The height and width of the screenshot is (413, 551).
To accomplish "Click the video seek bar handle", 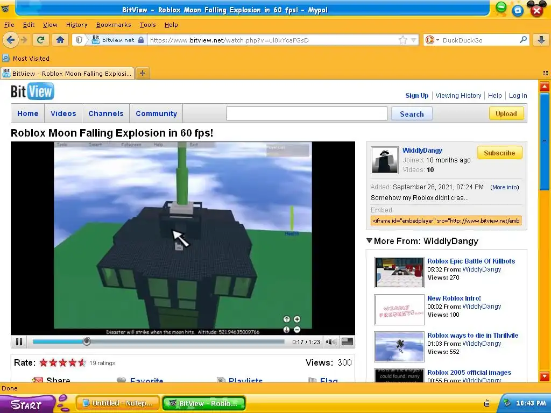I will click(x=87, y=341).
